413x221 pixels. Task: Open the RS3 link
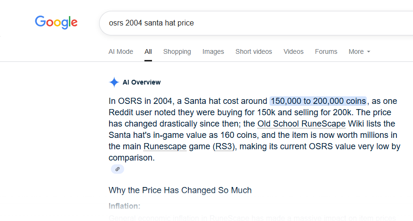coord(224,146)
